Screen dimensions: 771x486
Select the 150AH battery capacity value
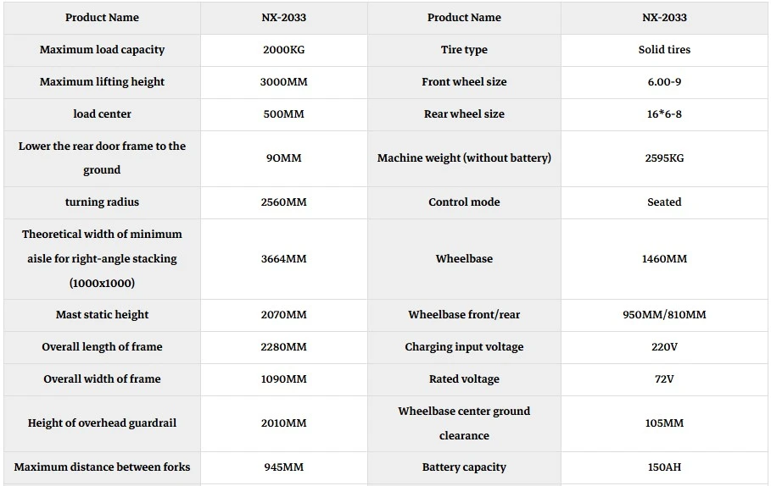[664, 467]
